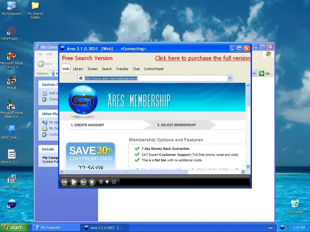This screenshot has width=310, height=232.
Task: Open My Shared Folder desktop icon
Action: point(35,10)
